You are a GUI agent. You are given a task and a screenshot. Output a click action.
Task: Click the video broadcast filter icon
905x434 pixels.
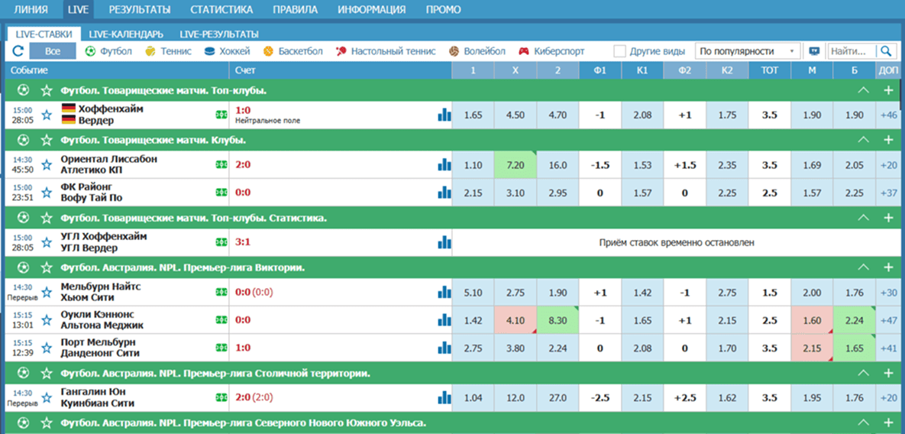tap(814, 51)
